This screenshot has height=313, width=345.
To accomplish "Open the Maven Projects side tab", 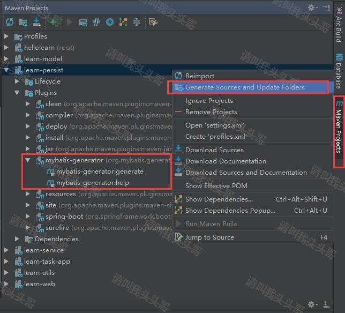I will [339, 127].
